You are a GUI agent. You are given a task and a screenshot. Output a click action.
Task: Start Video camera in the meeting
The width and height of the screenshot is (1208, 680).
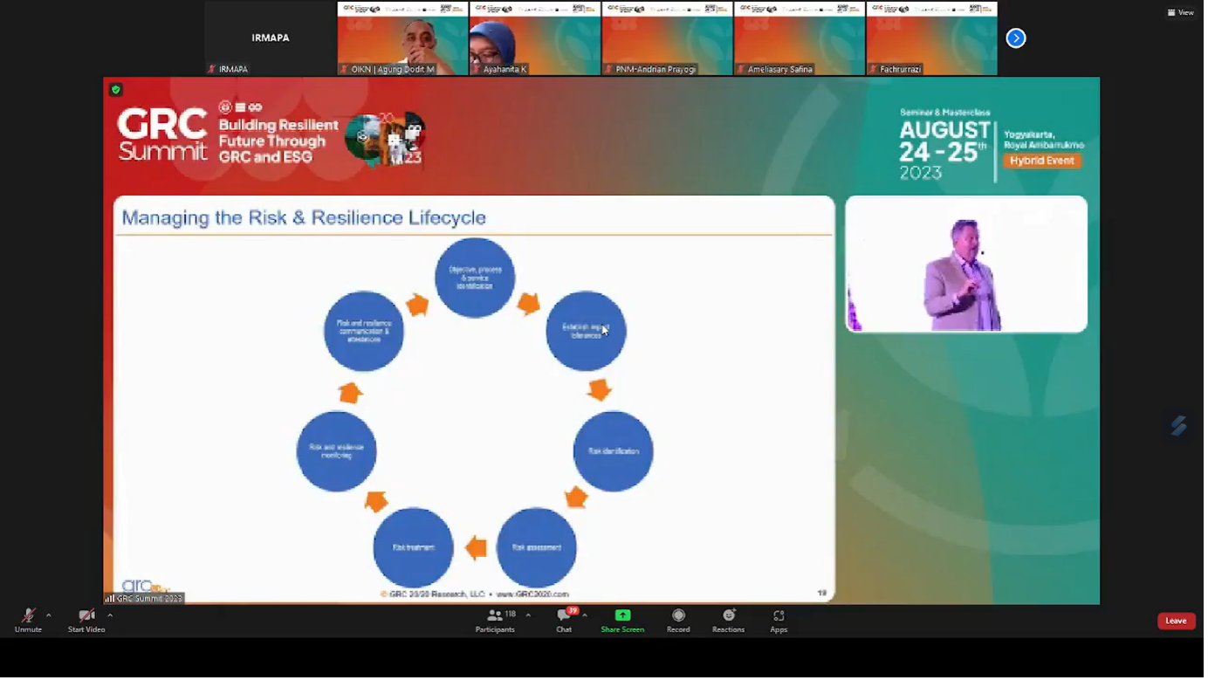[x=86, y=618]
